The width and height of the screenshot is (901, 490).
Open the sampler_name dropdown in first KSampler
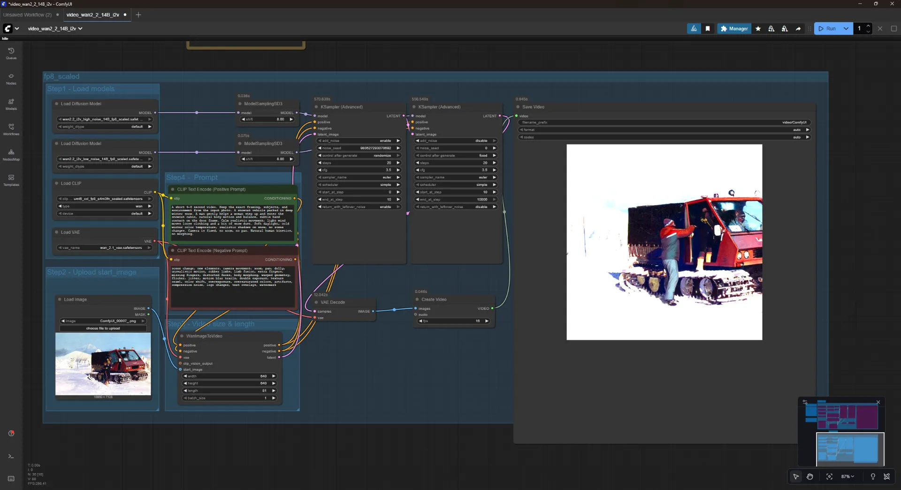point(359,177)
